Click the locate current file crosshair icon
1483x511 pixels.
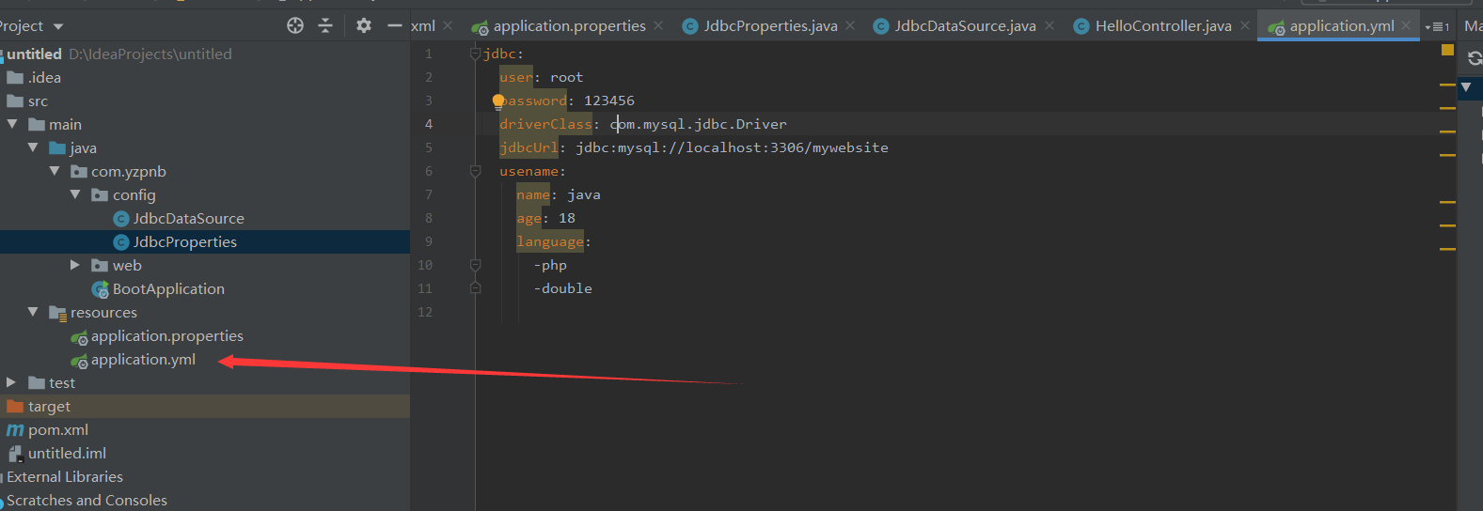point(295,25)
